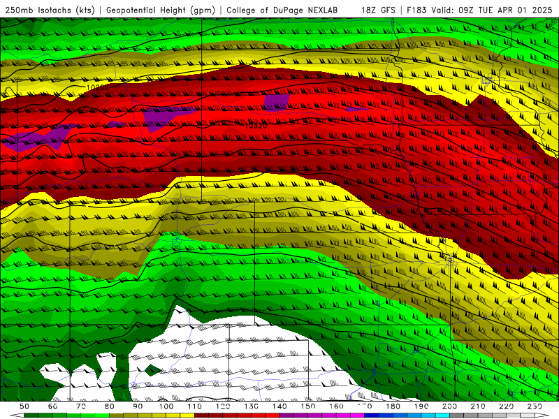559x419 pixels.
Task: Click the '140' colorbar value label
Action: pyautogui.click(x=279, y=406)
